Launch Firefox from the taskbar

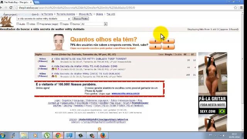[103, 136]
